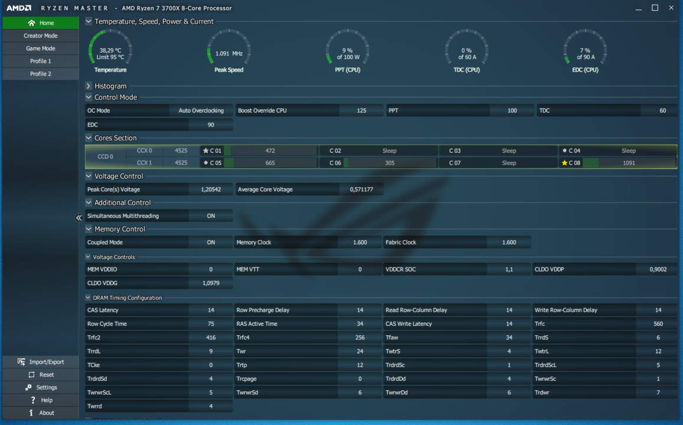Collapse the Additional Control section
Screen dimensions: 683x425
click(89, 202)
